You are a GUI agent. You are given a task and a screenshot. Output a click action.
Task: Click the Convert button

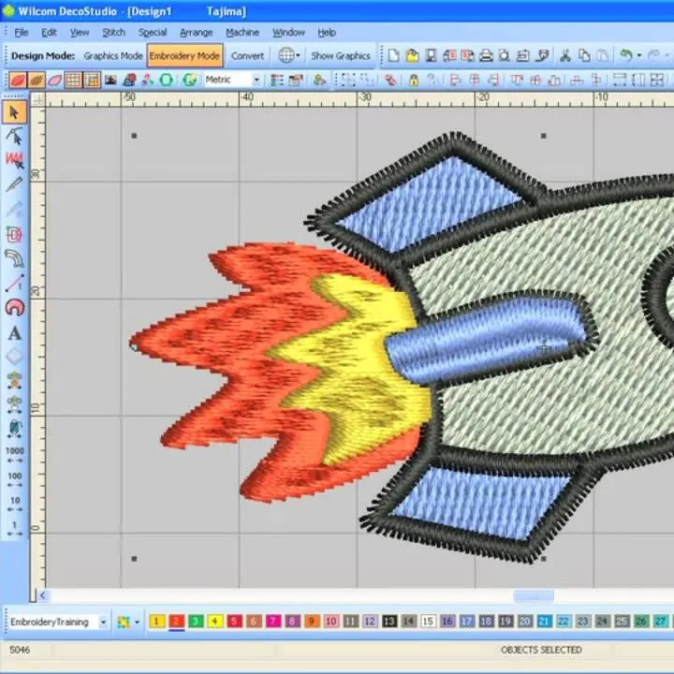(x=247, y=56)
